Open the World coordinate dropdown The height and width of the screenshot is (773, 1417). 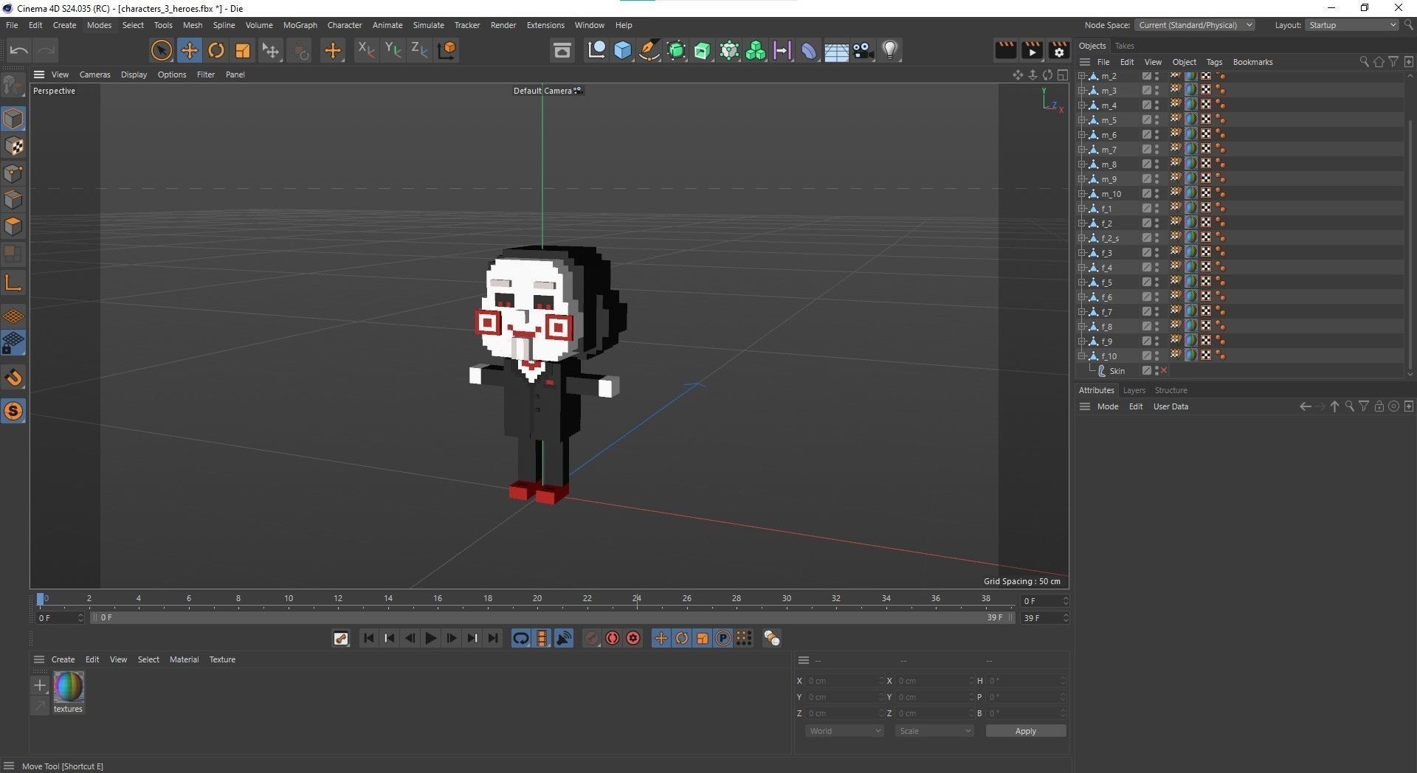tap(844, 731)
